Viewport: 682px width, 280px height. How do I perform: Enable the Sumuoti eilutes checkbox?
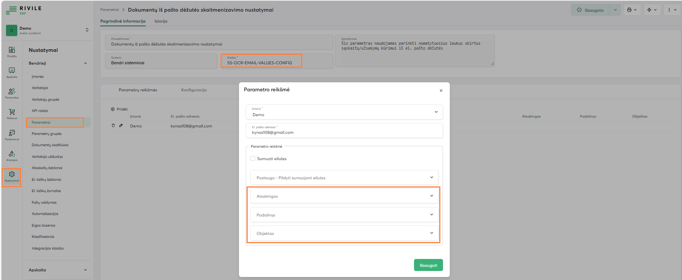pyautogui.click(x=253, y=159)
